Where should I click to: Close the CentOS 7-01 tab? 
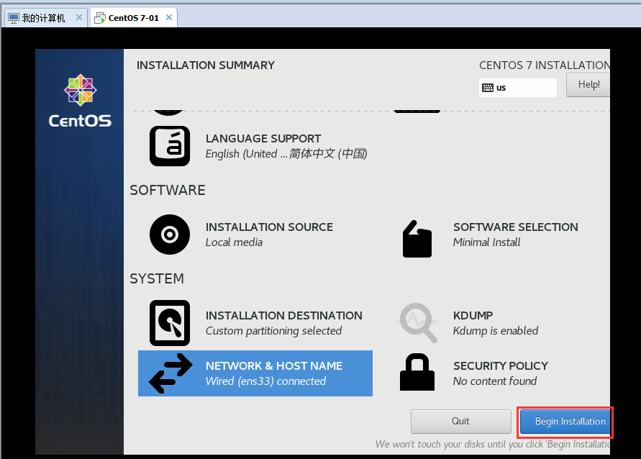point(169,17)
